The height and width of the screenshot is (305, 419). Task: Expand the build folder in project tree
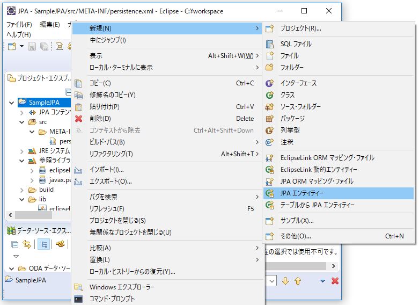coord(22,190)
